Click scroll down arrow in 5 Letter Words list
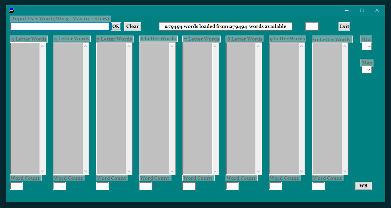Viewport: 391px width, 208px height. (x=129, y=171)
